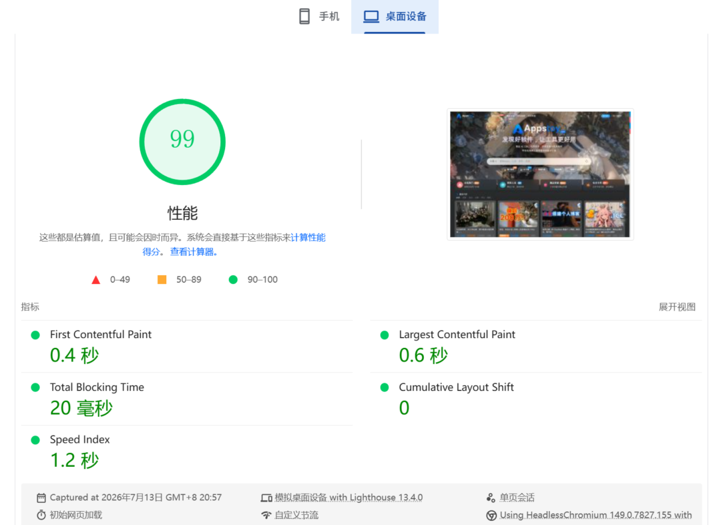Click the green dot beside Cumulative Layout Shift
Image resolution: width=721 pixels, height=525 pixels.
(385, 387)
